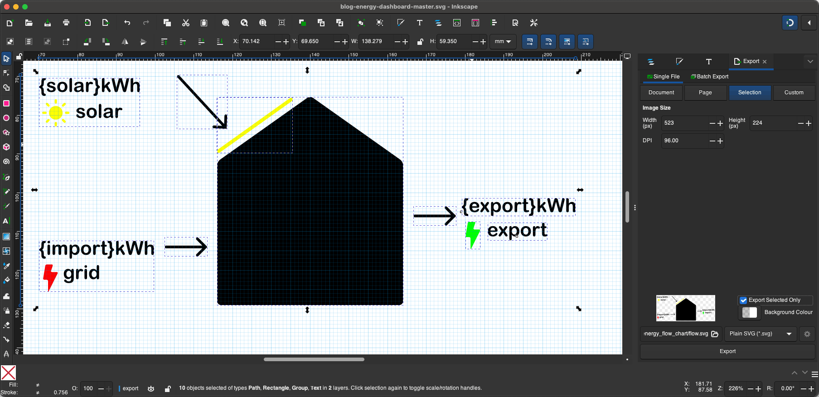Click the Page export area button

705,92
